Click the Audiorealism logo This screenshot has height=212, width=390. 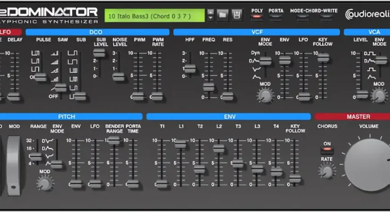[x=367, y=15]
